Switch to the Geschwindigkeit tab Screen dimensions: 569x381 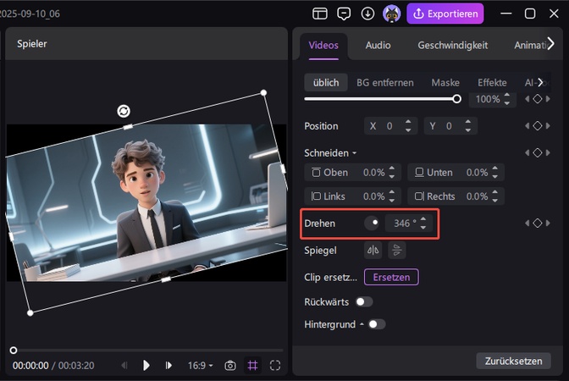click(452, 46)
